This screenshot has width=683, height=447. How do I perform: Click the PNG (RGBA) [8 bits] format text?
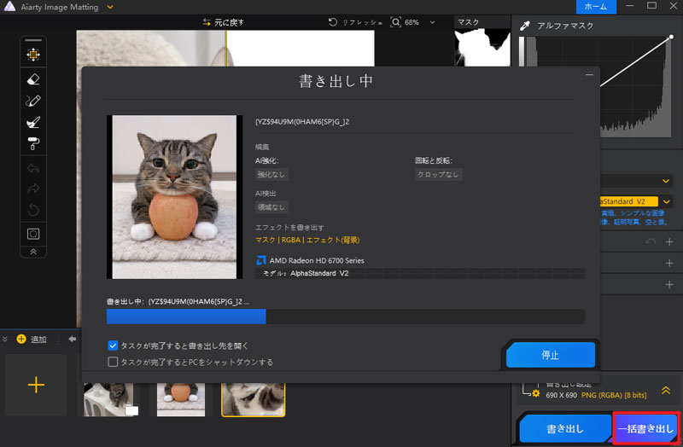(x=614, y=395)
